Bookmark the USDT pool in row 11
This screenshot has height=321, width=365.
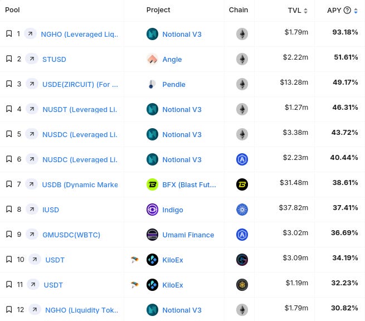coord(9,284)
